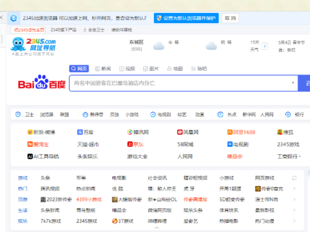Open 2023新传奇 link
Viewport: 310px width, 232px height.
point(56,200)
